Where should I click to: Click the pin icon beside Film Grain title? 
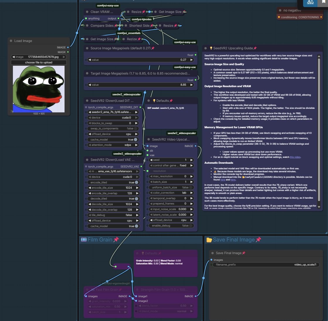116,239
